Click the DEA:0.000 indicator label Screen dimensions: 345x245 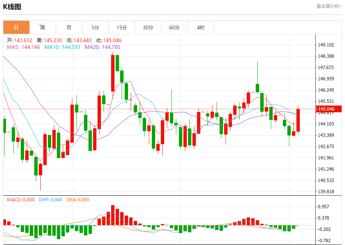pos(78,200)
